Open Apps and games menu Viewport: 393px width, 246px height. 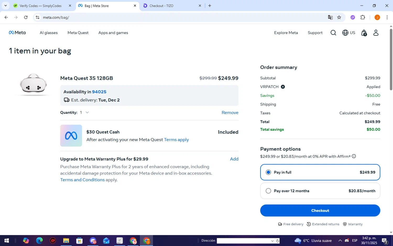point(113,33)
